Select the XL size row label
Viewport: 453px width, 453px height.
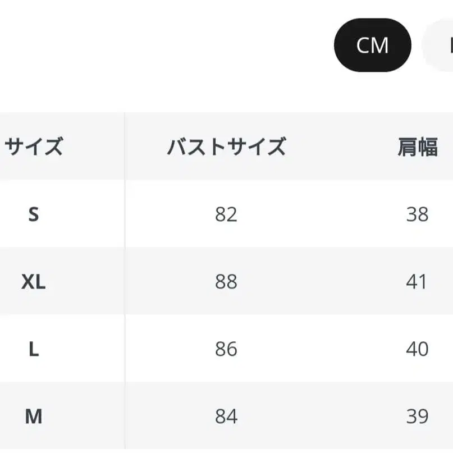(34, 282)
